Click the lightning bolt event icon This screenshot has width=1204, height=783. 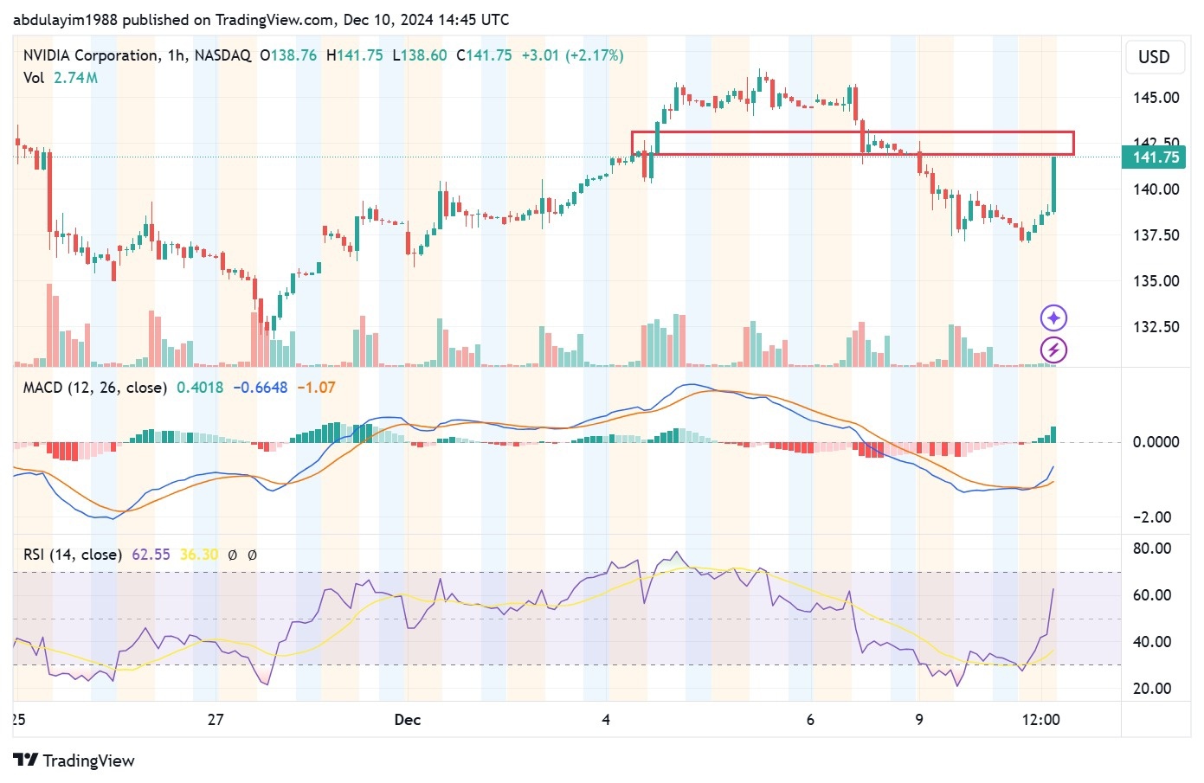click(x=1053, y=350)
